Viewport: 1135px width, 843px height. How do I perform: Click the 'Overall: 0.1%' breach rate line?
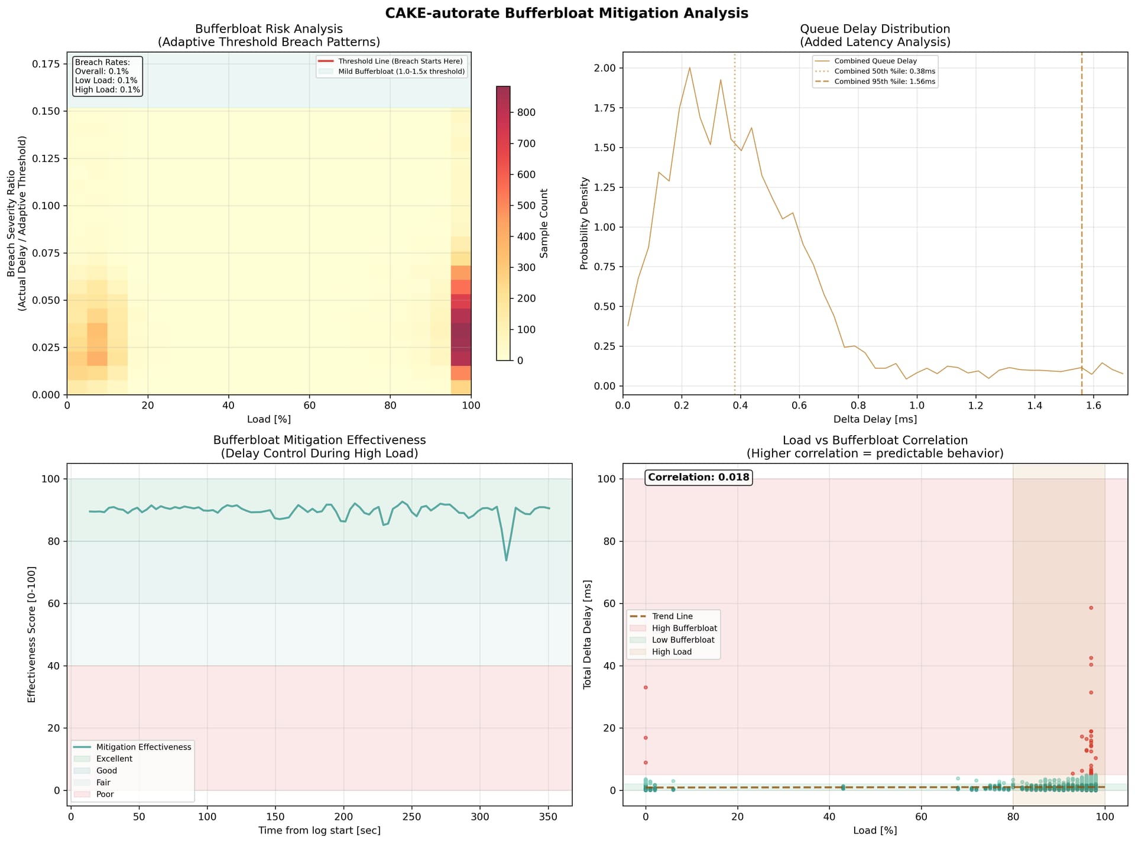[102, 71]
